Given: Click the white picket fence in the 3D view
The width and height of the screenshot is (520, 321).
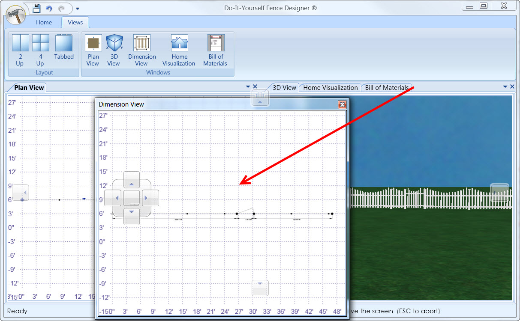Looking at the screenshot, I should pos(431,199).
